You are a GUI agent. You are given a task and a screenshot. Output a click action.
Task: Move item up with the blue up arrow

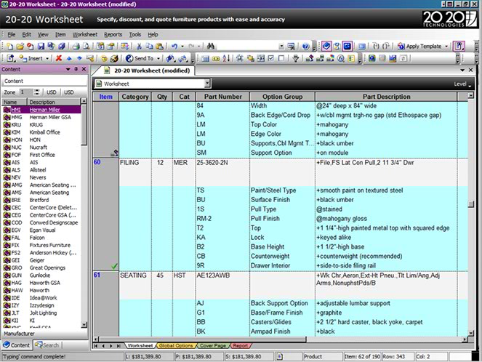pos(69,58)
